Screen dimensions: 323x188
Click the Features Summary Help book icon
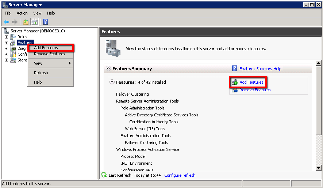(235, 69)
